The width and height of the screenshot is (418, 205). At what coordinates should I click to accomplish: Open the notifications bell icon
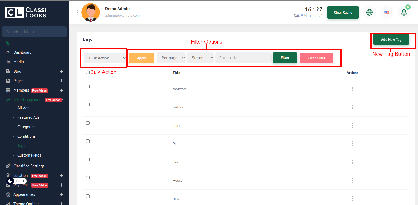(x=404, y=12)
